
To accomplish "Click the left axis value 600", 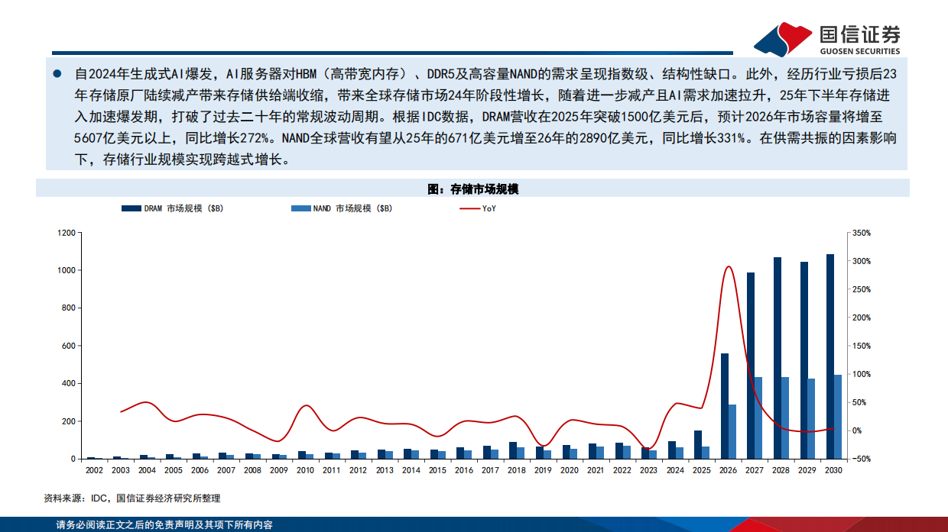I will [x=69, y=346].
